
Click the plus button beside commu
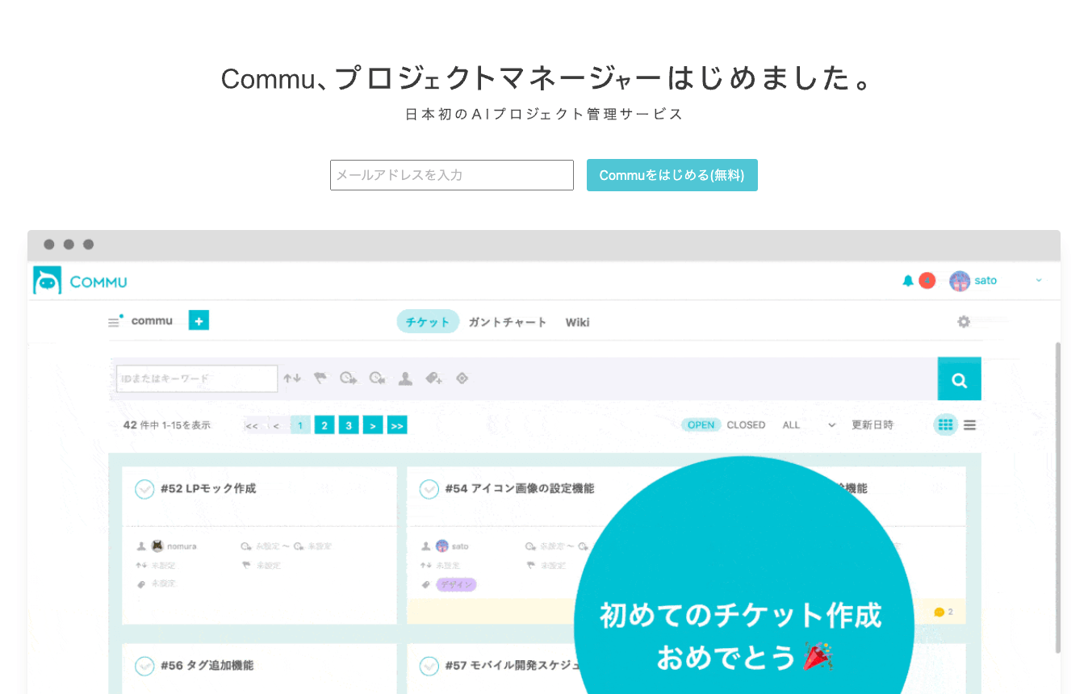click(x=199, y=320)
